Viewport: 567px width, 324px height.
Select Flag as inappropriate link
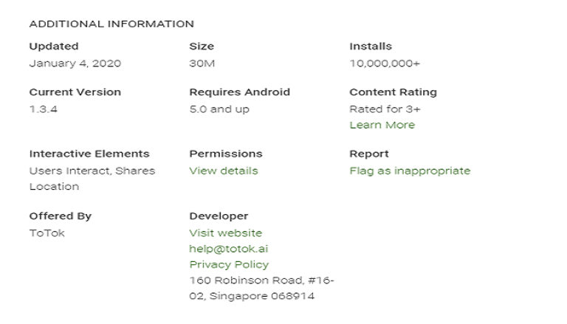pyautogui.click(x=409, y=170)
